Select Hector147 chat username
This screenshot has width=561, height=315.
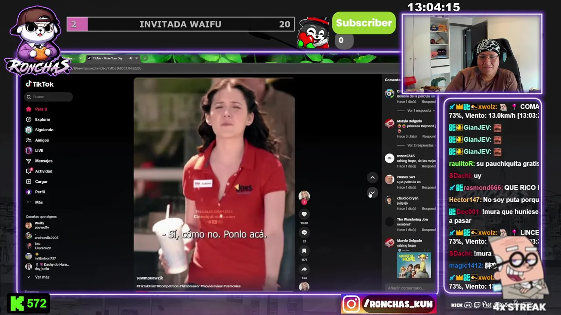[464, 199]
